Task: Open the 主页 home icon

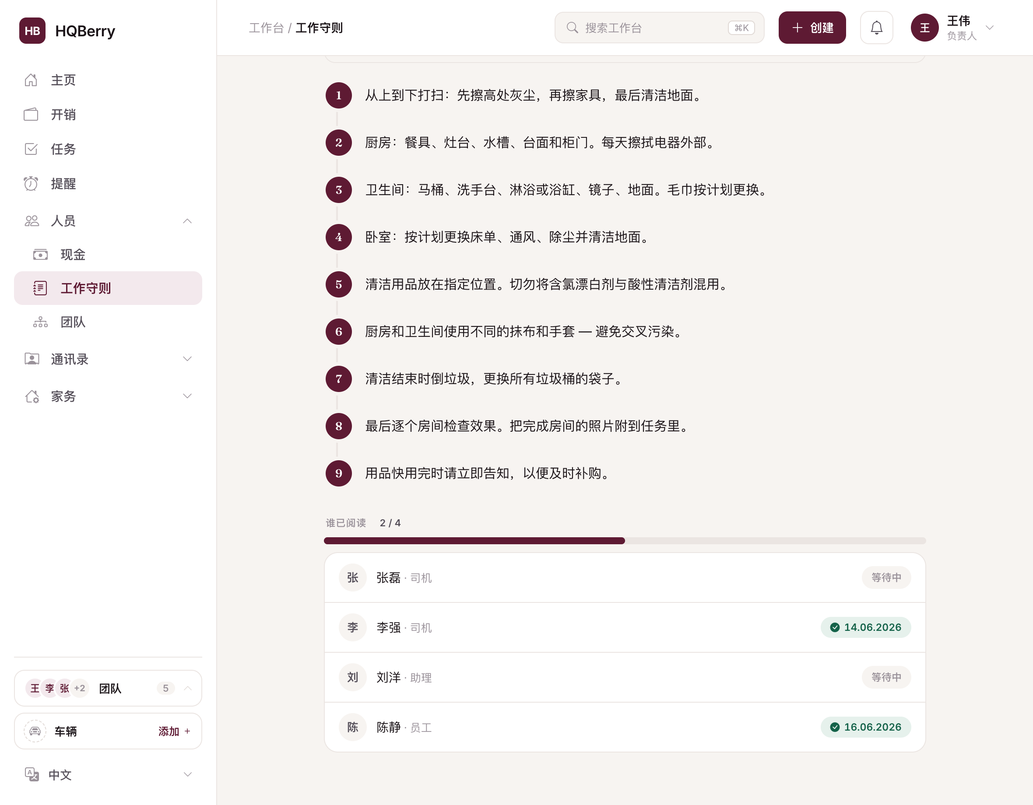Action: point(31,80)
